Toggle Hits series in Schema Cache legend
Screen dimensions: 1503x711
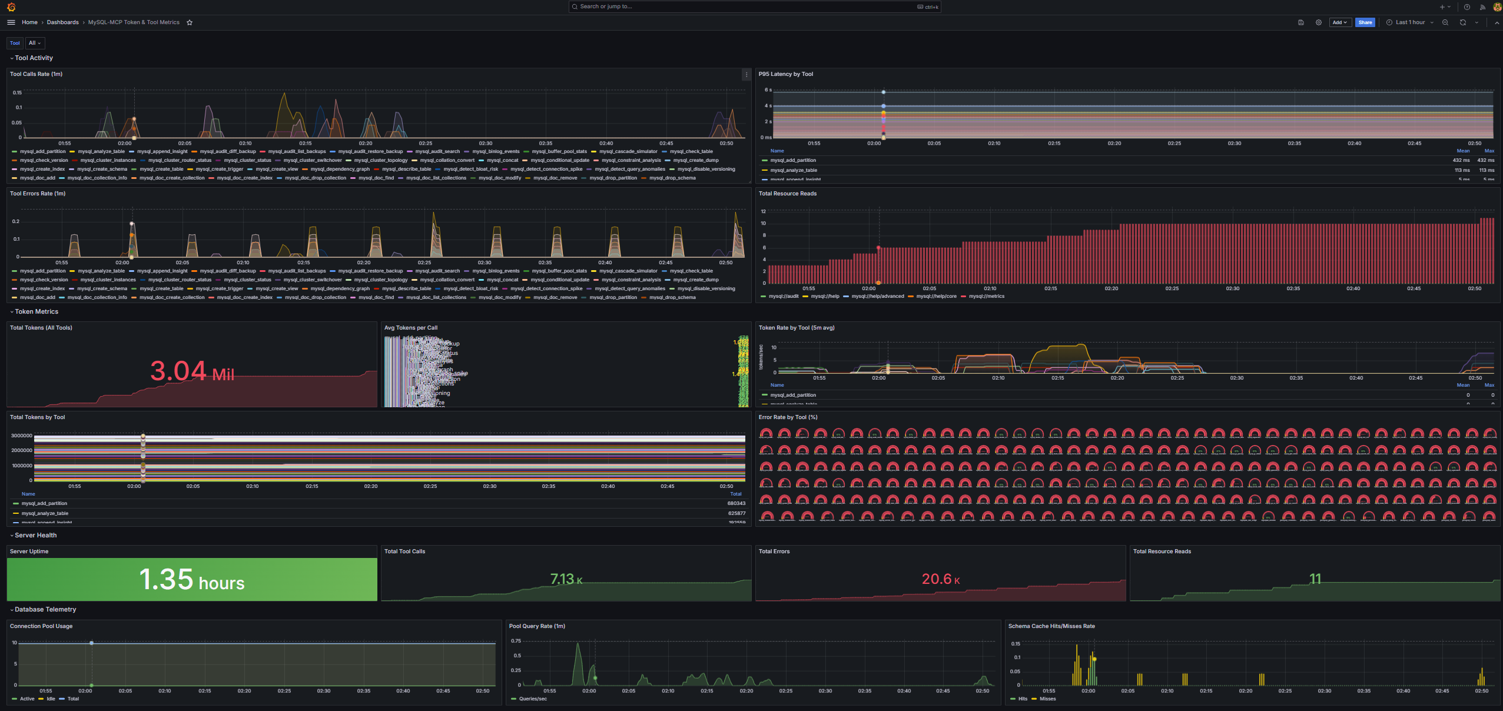tap(1023, 699)
